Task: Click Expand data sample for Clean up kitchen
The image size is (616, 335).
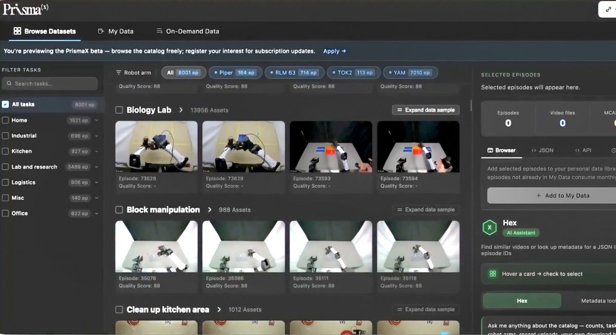Action: pos(426,309)
